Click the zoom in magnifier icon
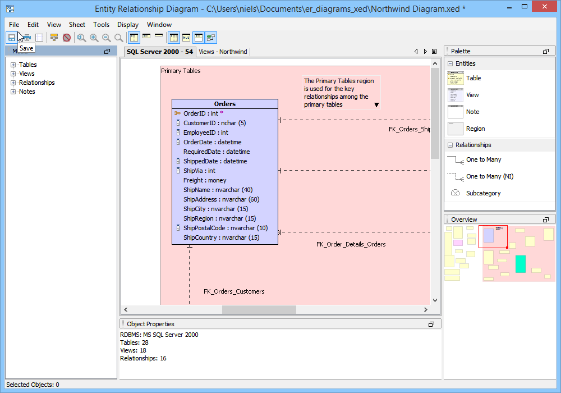This screenshot has height=393, width=561. 94,38
